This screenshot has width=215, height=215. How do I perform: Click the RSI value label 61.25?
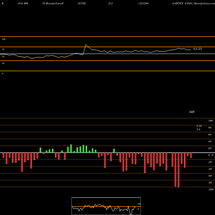click(x=197, y=49)
